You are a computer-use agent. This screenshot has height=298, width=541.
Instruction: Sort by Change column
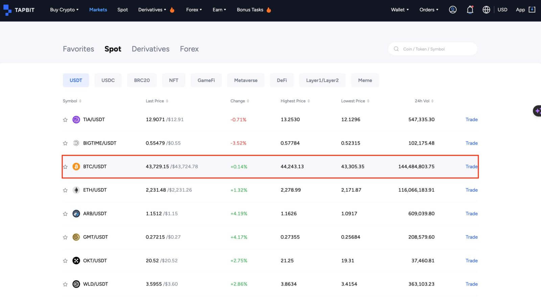point(240,101)
